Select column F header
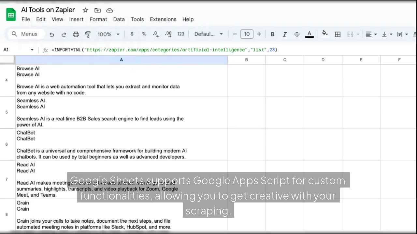 (x=399, y=60)
